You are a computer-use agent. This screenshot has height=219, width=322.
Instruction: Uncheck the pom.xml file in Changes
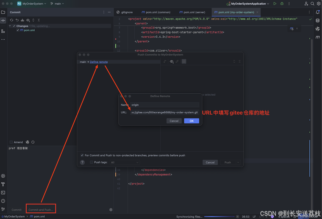point(18,30)
